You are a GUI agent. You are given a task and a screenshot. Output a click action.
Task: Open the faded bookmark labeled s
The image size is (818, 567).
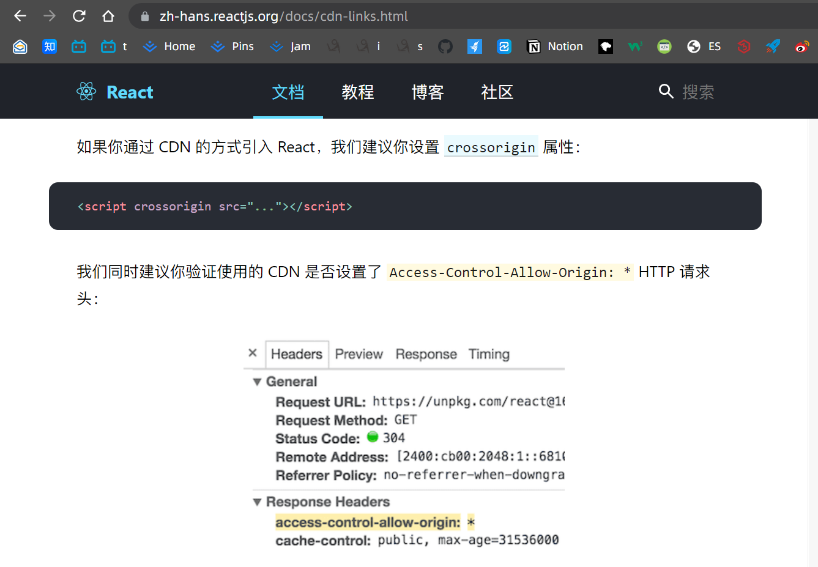click(410, 46)
